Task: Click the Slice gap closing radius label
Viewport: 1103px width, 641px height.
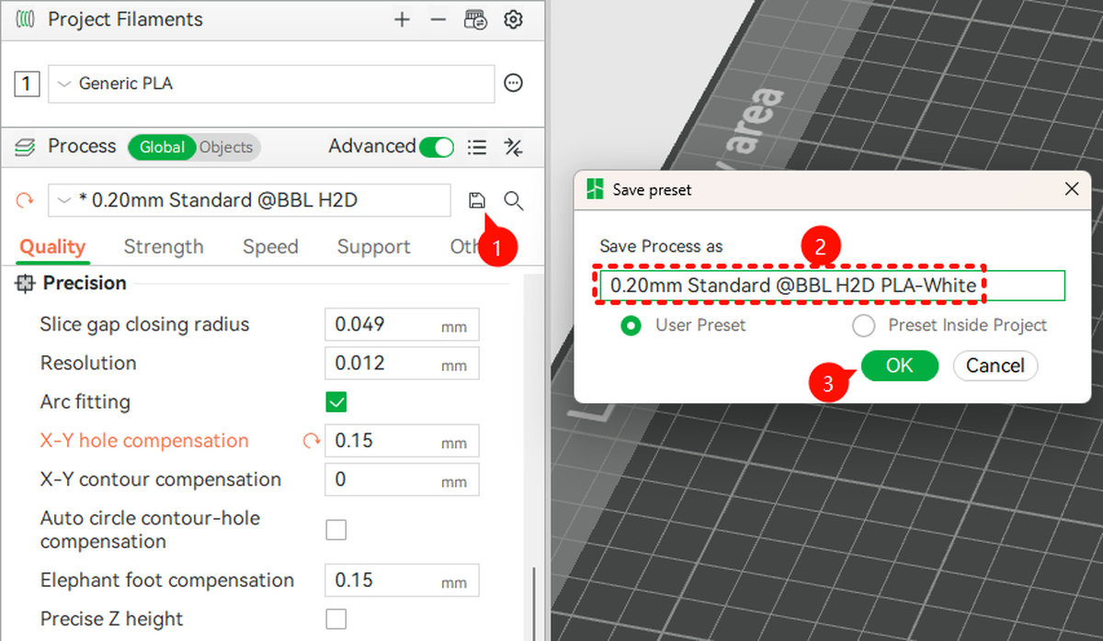Action: tap(144, 325)
